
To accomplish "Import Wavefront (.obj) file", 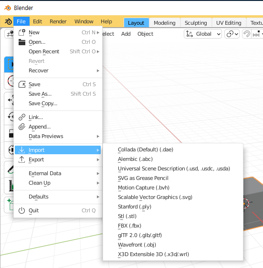I will click(x=173, y=245).
